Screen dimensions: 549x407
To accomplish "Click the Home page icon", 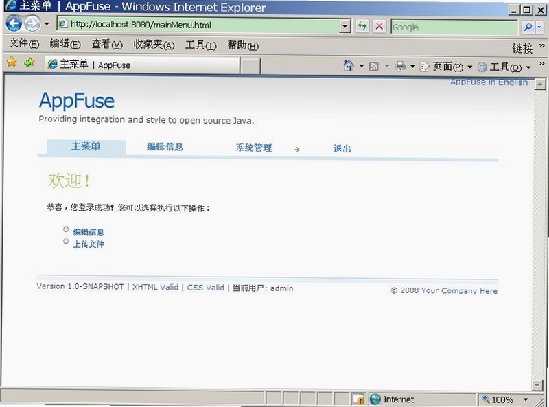I will click(x=349, y=65).
